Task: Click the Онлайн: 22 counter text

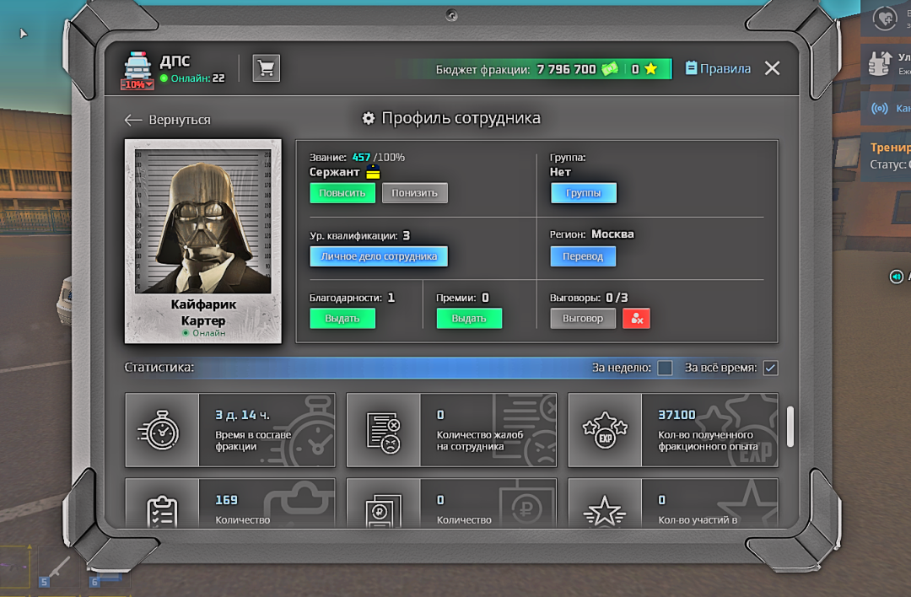Action: click(x=197, y=78)
